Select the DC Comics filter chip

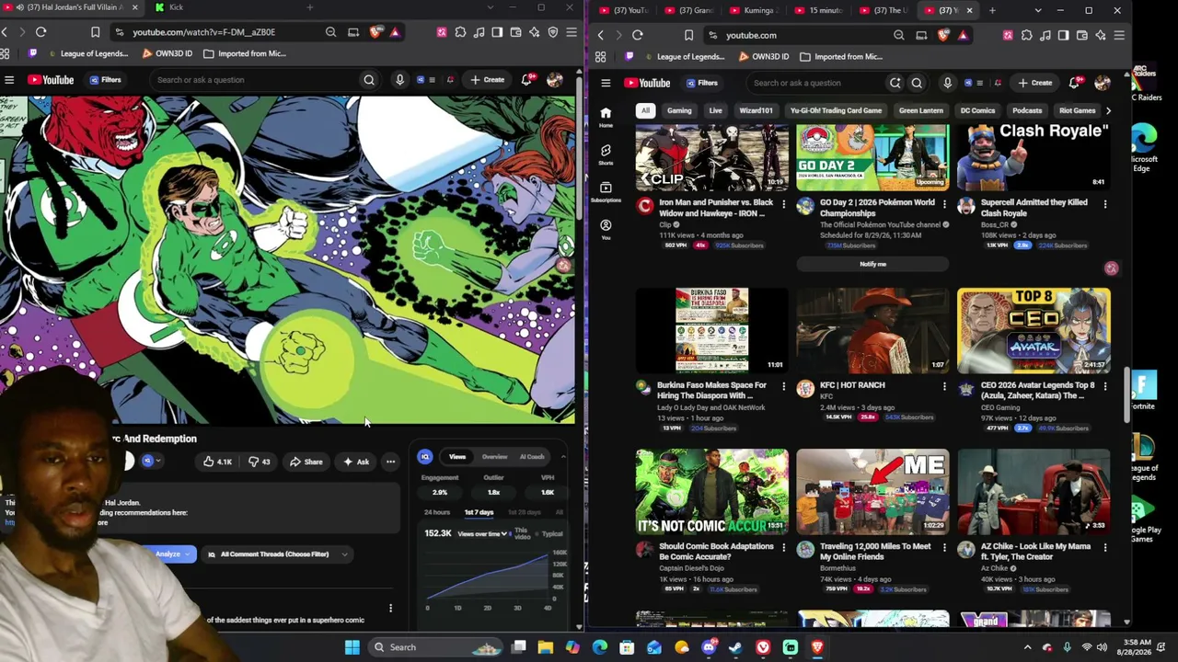[x=977, y=110]
